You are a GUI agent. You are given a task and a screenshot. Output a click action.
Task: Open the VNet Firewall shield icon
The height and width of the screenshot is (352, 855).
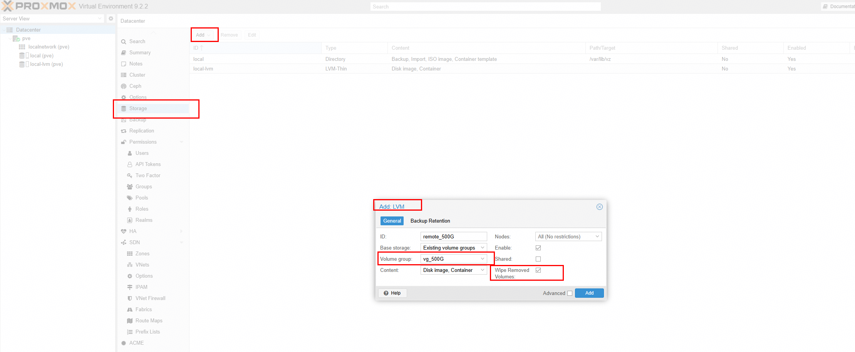tap(130, 298)
